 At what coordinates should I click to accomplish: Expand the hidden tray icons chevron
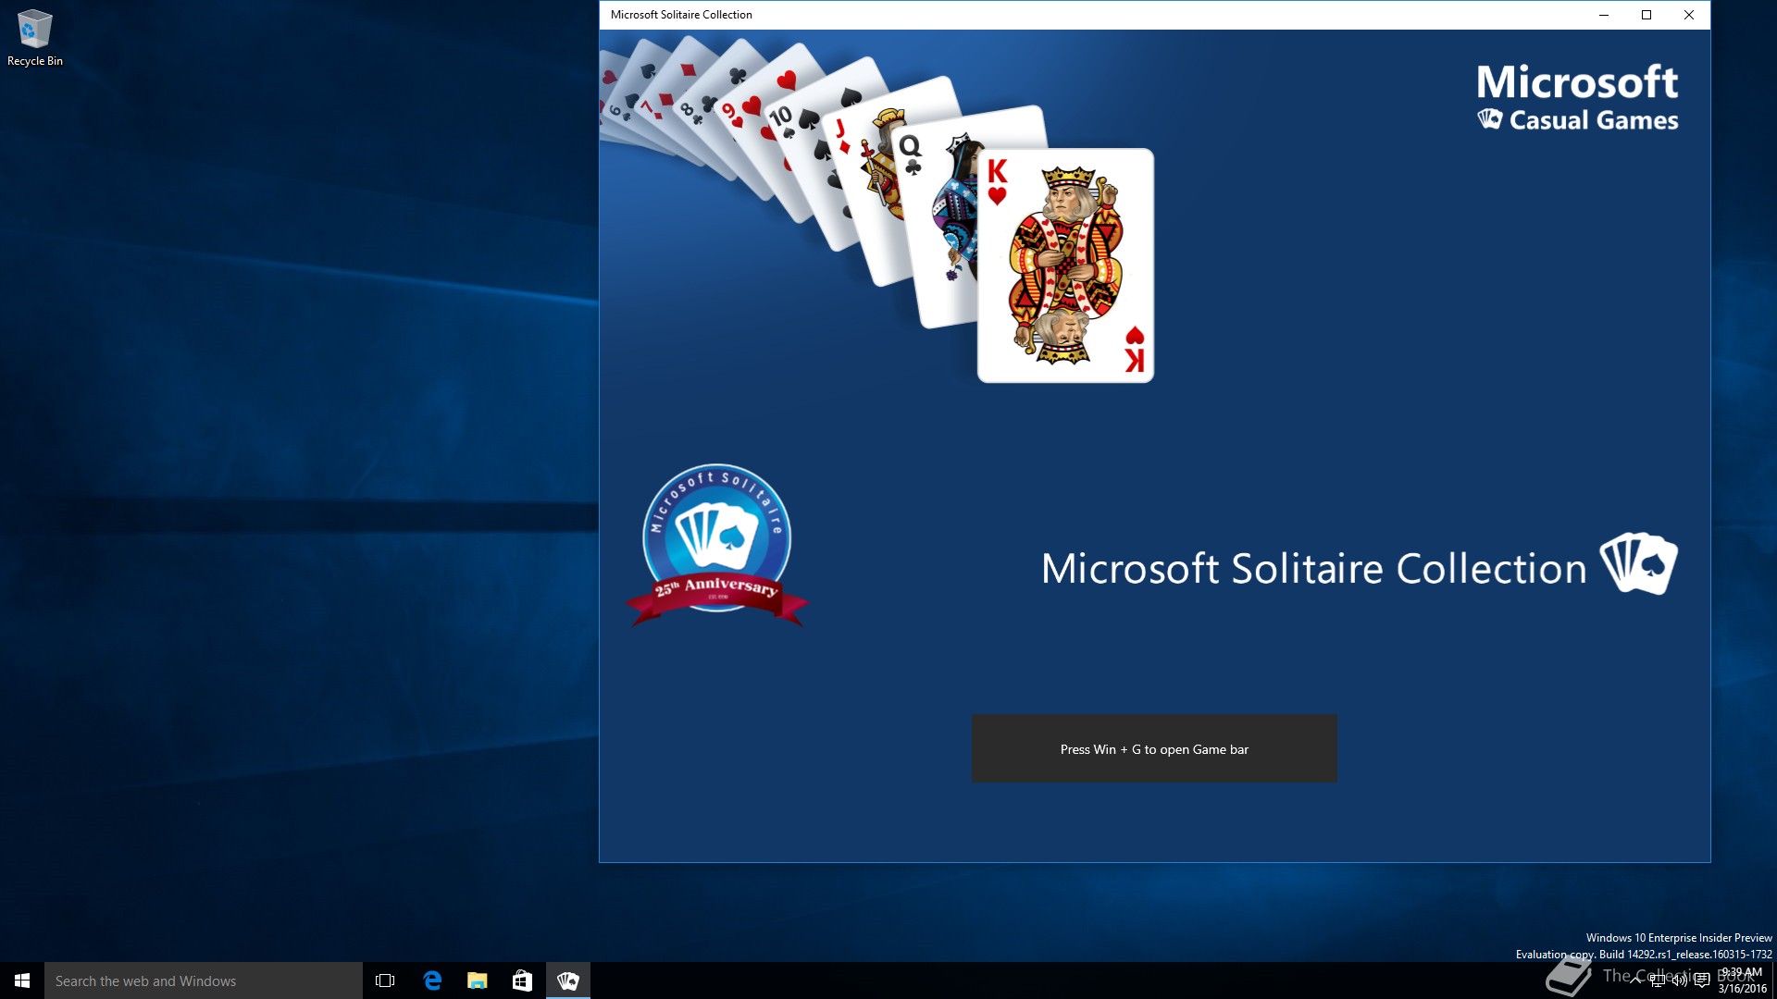click(1635, 980)
